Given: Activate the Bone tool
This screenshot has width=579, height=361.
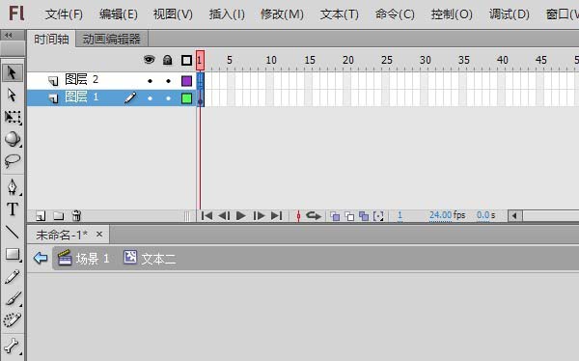Looking at the screenshot, I should [13, 346].
